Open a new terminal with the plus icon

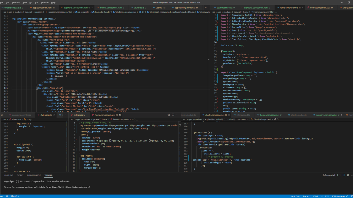click(338, 175)
